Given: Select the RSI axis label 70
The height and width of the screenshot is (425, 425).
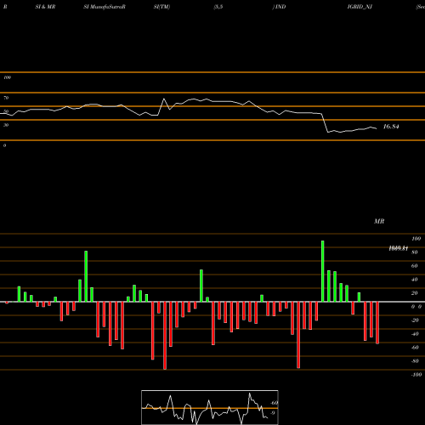Looking at the screenshot, I should click(x=6, y=98).
